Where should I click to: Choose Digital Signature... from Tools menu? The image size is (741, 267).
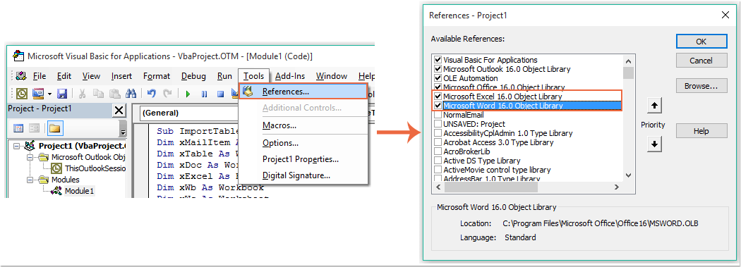(x=303, y=175)
